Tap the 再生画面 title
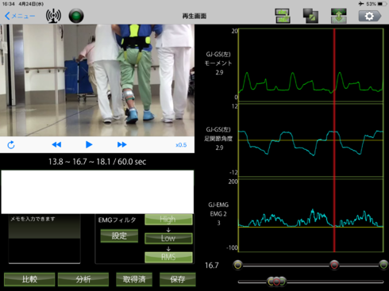The height and width of the screenshot is (291, 389). 194,16
